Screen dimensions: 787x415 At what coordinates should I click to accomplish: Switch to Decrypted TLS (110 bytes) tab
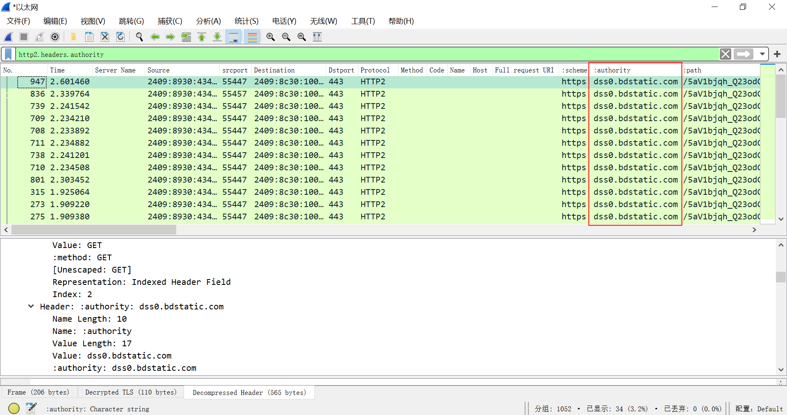point(131,392)
